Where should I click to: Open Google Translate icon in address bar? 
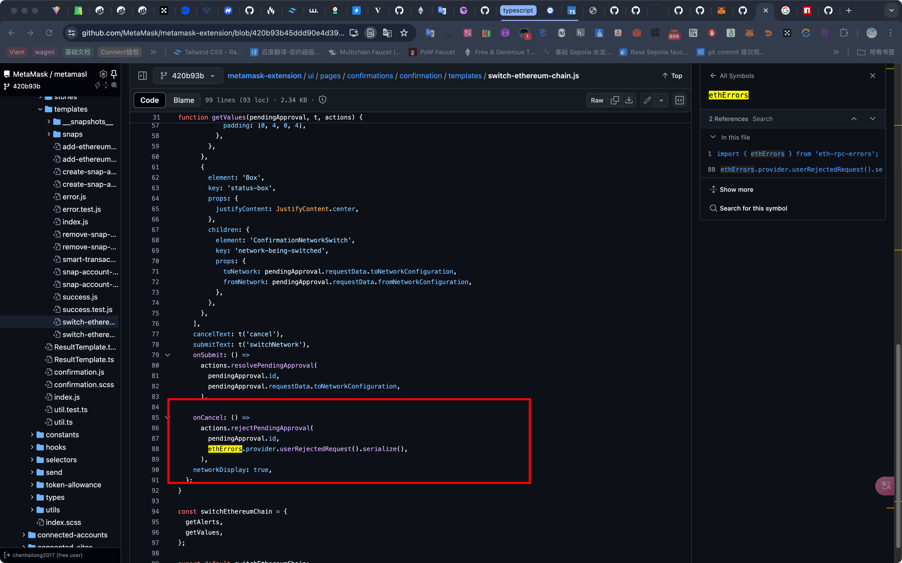[x=387, y=33]
